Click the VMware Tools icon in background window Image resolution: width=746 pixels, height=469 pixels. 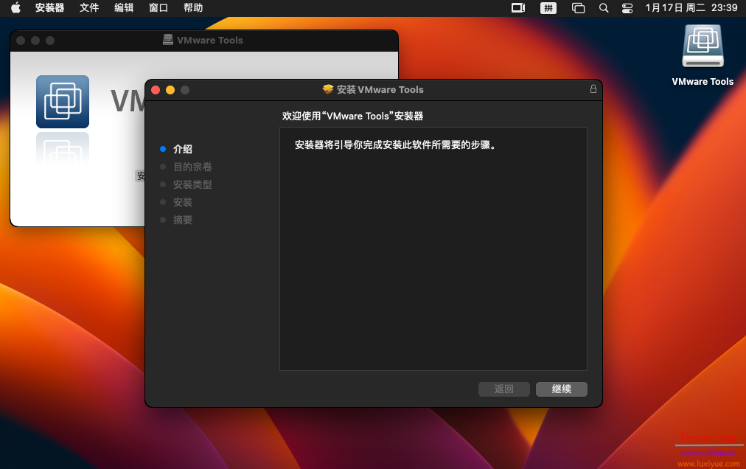(63, 102)
